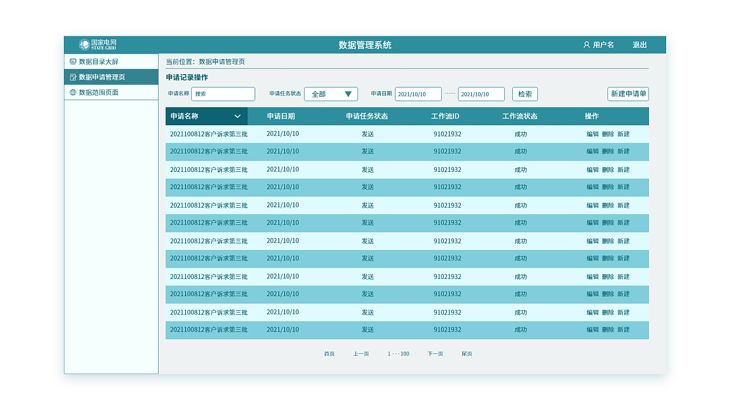Sort by the 申请日期 column header

(281, 116)
